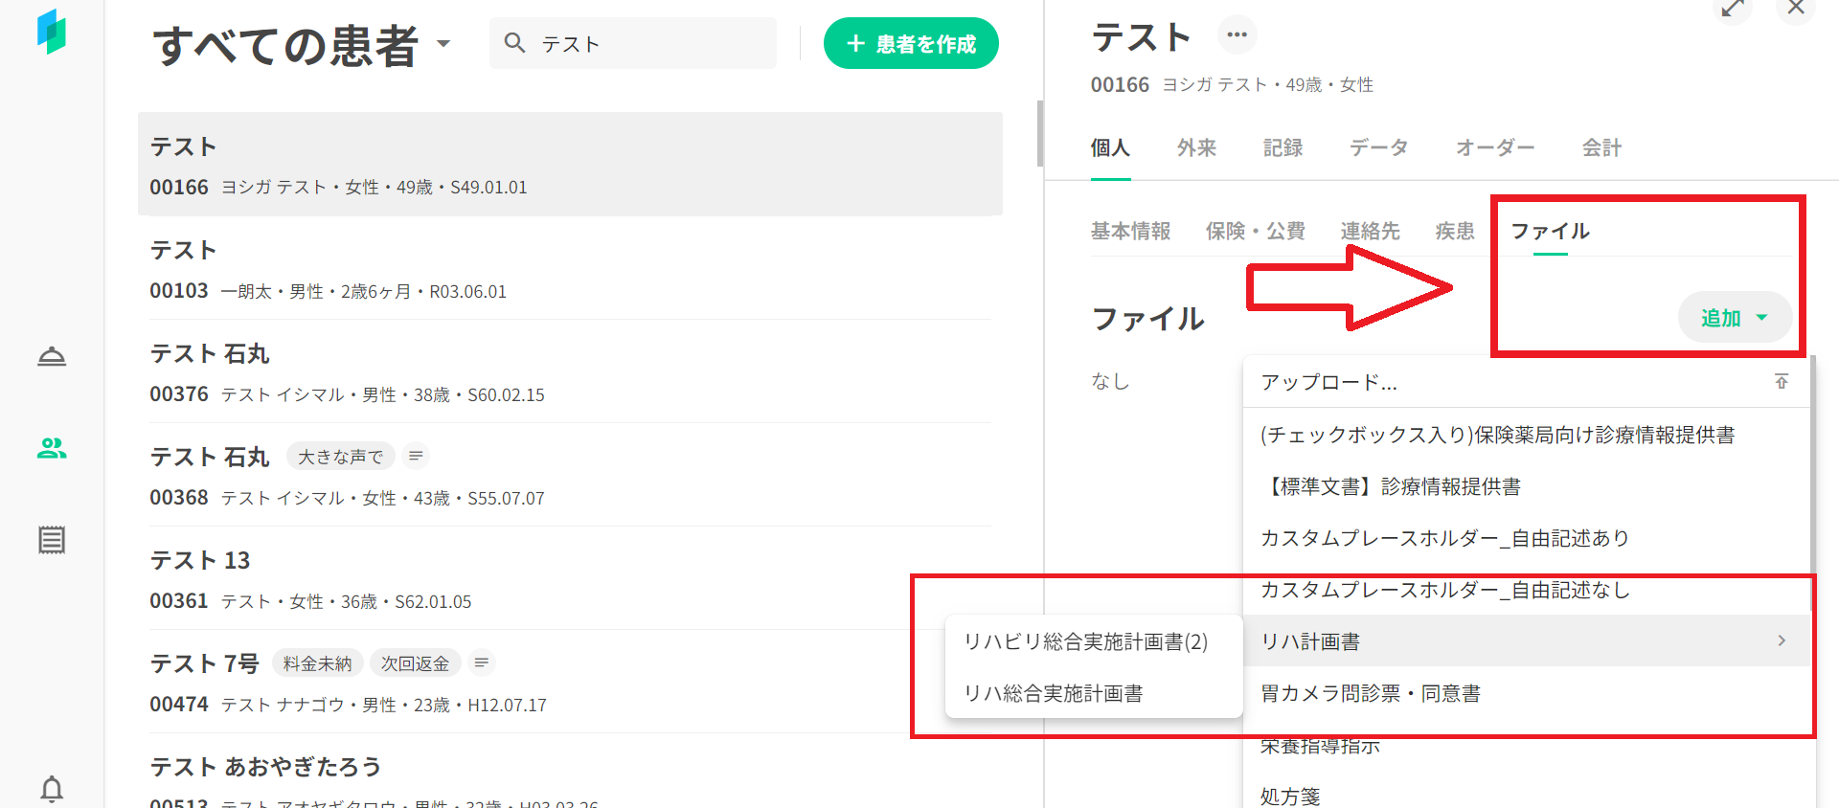Open the note icon beside 次回返金 tag
Screen dimensions: 1839x808
(482, 662)
